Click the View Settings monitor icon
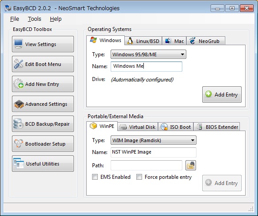 18,44
